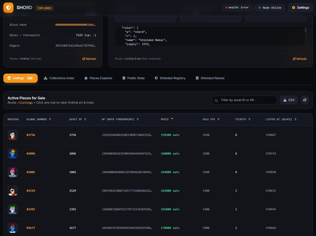
Task: Open preview thumbnail for piece #1677
Action: [x=13, y=228]
